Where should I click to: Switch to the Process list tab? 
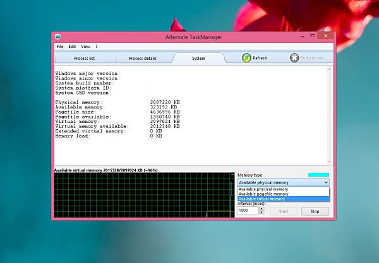[85, 59]
